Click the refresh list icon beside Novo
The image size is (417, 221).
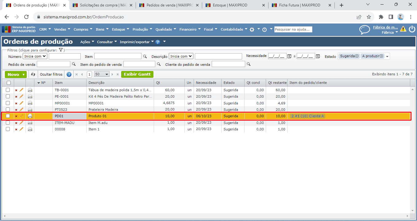[33, 74]
